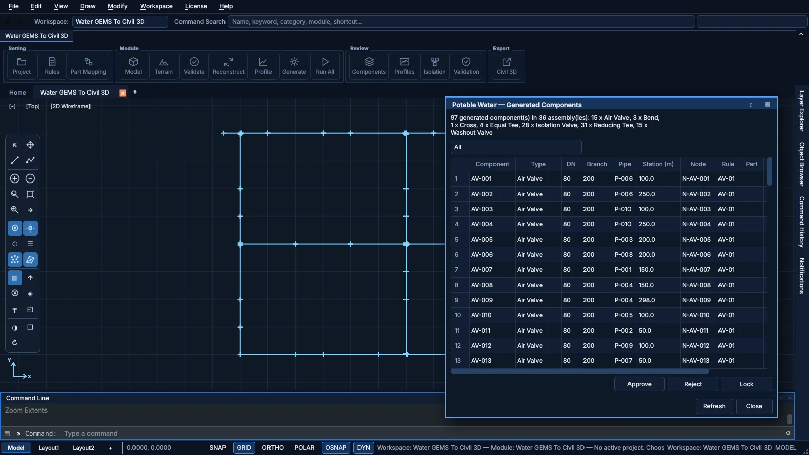Launch the Validate module
The width and height of the screenshot is (809, 455).
coord(194,66)
